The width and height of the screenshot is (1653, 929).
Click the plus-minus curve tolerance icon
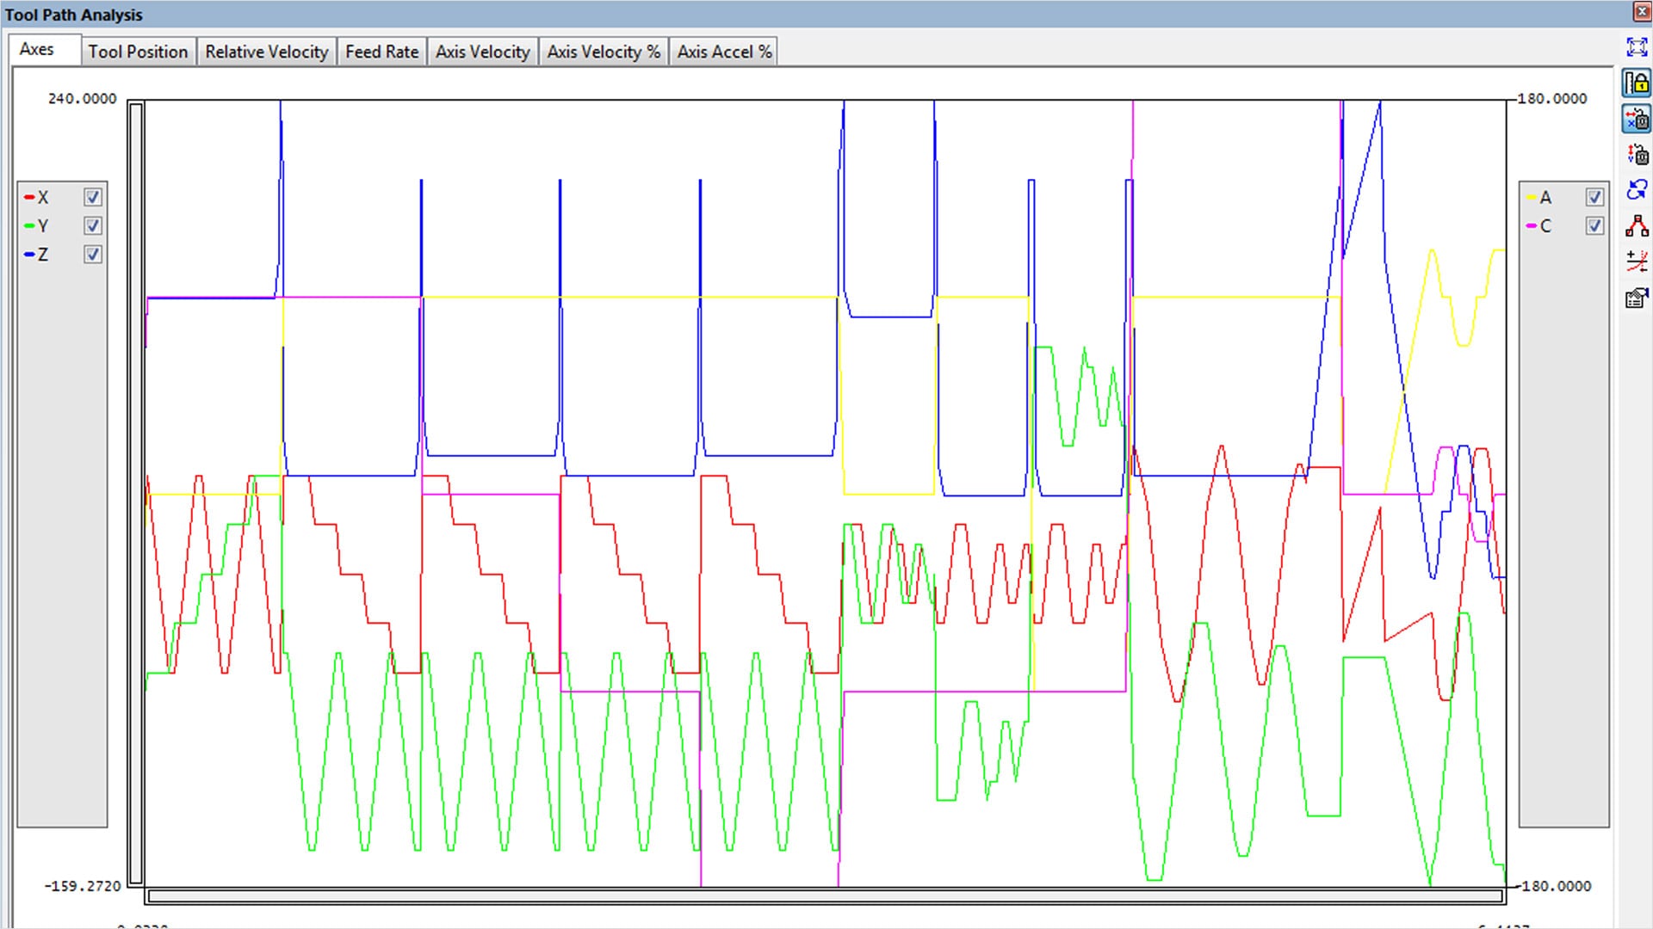pyautogui.click(x=1637, y=261)
